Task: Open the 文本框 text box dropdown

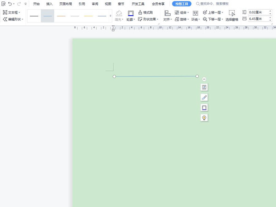Action: (11, 12)
